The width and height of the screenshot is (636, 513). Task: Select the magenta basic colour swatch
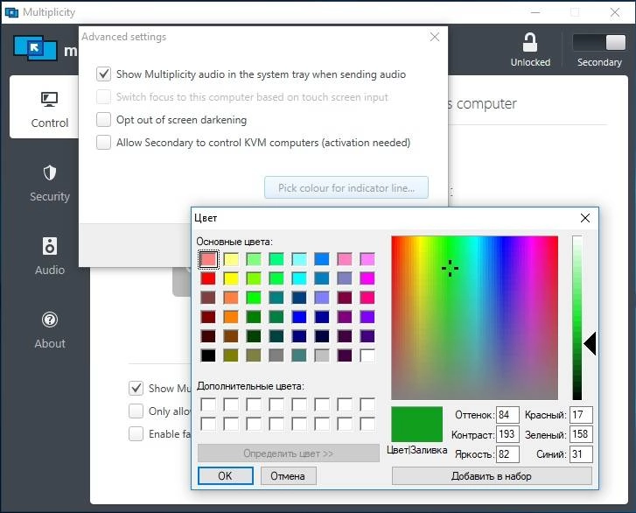pos(367,278)
